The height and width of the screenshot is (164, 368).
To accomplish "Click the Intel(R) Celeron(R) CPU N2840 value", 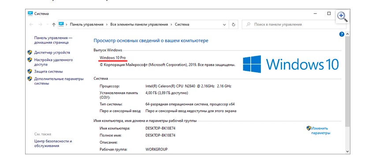I will (x=189, y=86).
